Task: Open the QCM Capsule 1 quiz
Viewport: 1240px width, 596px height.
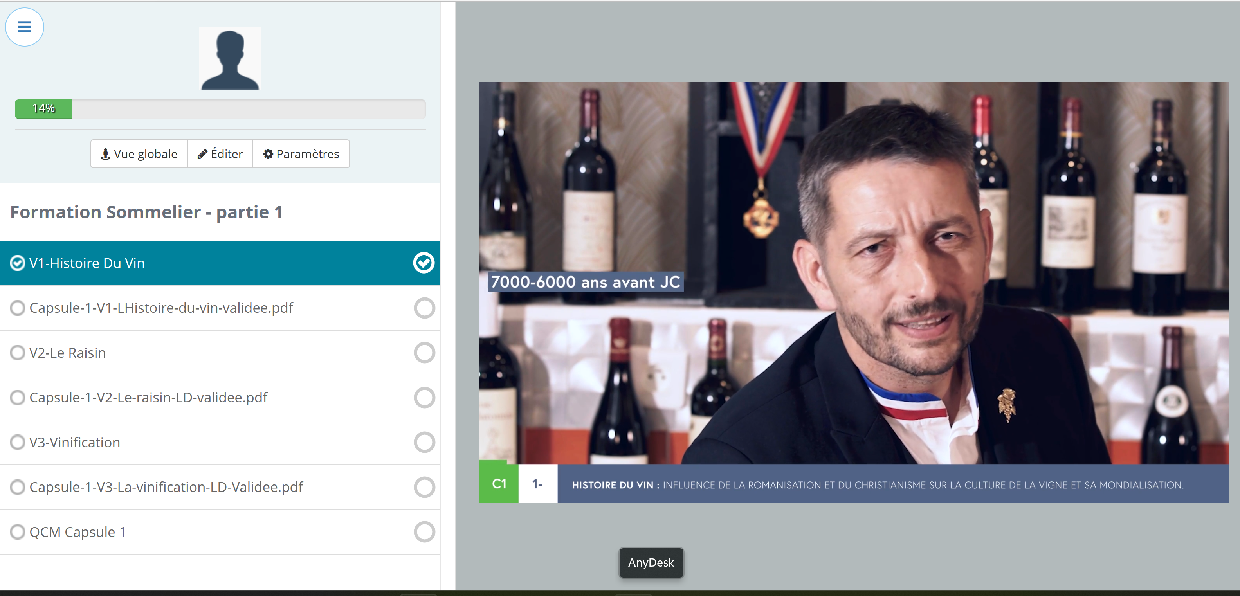Action: click(x=77, y=532)
